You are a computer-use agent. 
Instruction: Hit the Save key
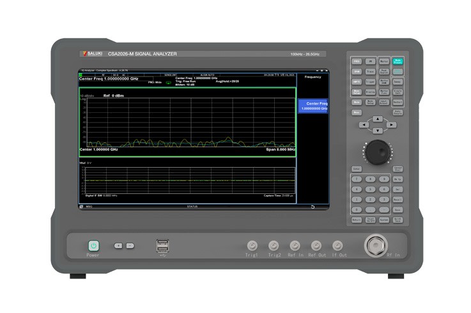point(398,210)
